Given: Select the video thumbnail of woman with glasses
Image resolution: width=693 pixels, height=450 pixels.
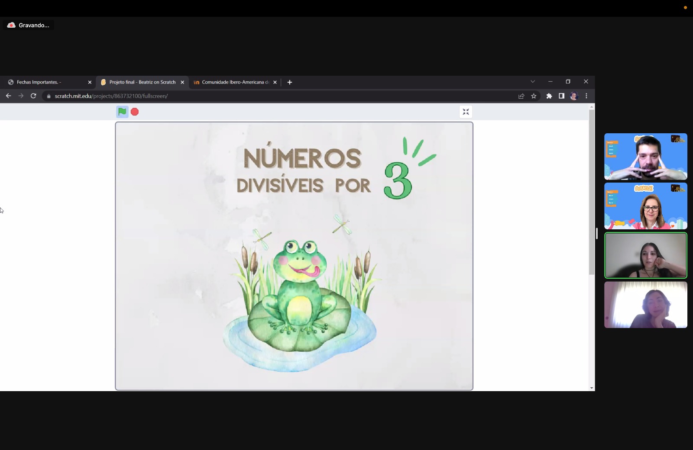Looking at the screenshot, I should 645,206.
